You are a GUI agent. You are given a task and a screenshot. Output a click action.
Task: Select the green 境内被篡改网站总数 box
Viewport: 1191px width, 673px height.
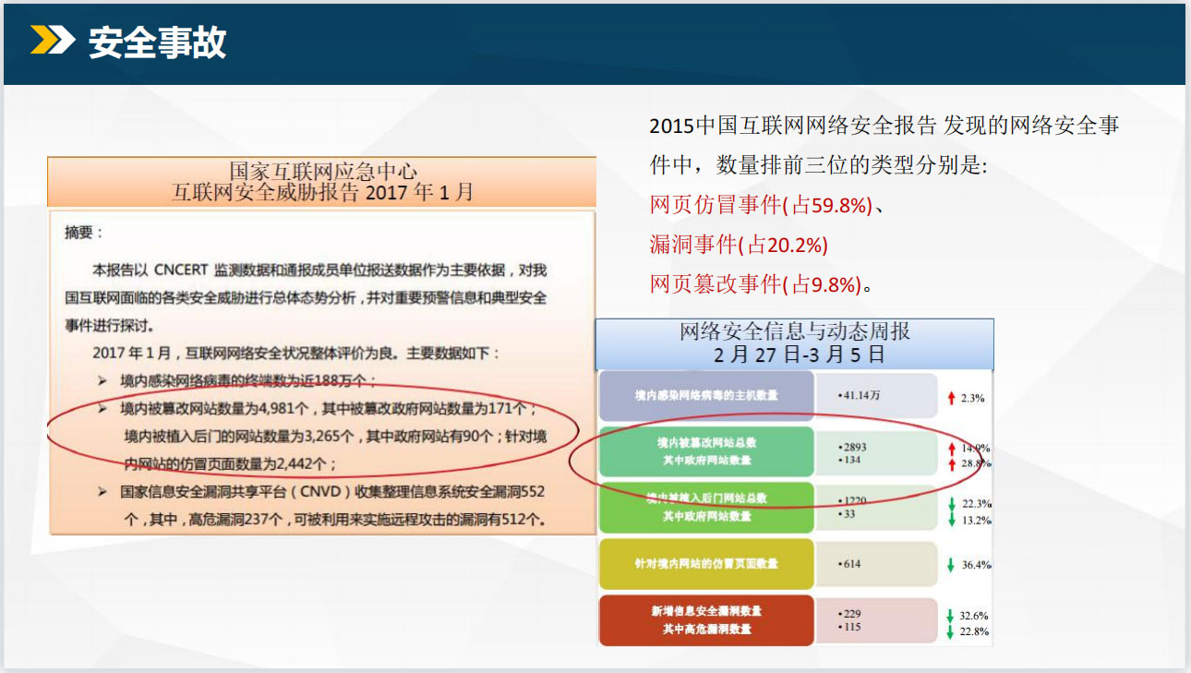tap(706, 451)
